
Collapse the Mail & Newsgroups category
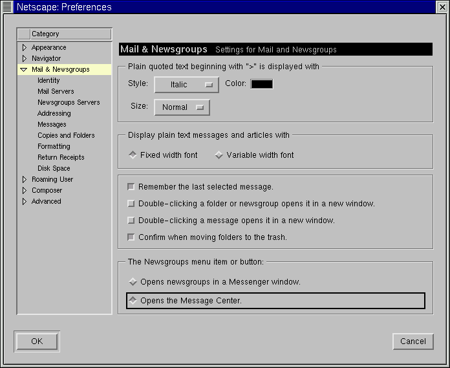[24, 70]
